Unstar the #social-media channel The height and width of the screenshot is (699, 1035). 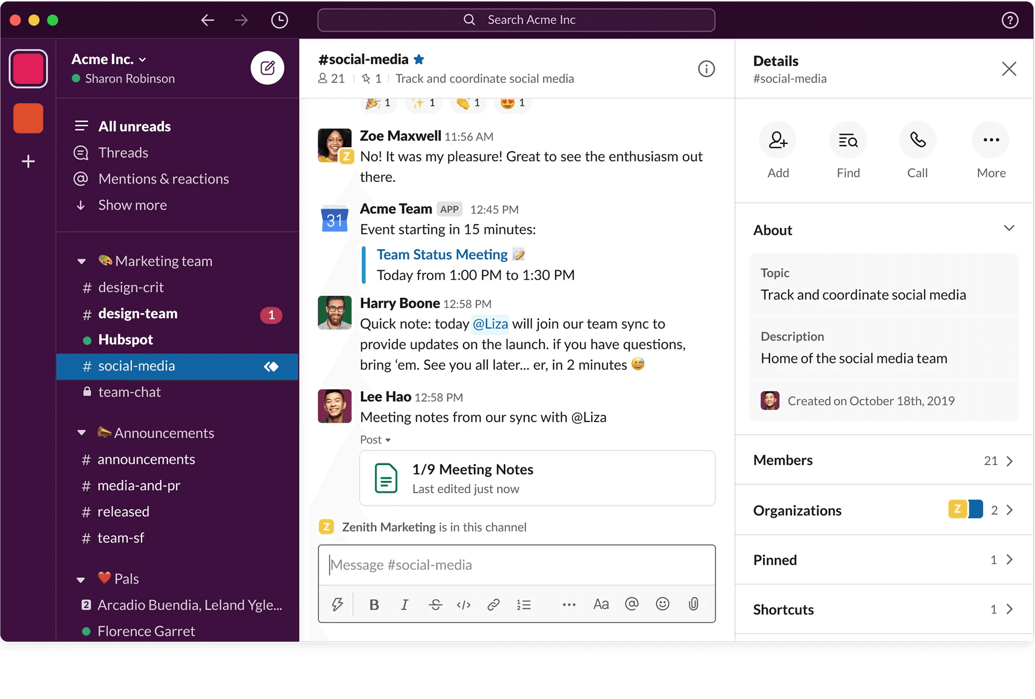(x=419, y=59)
